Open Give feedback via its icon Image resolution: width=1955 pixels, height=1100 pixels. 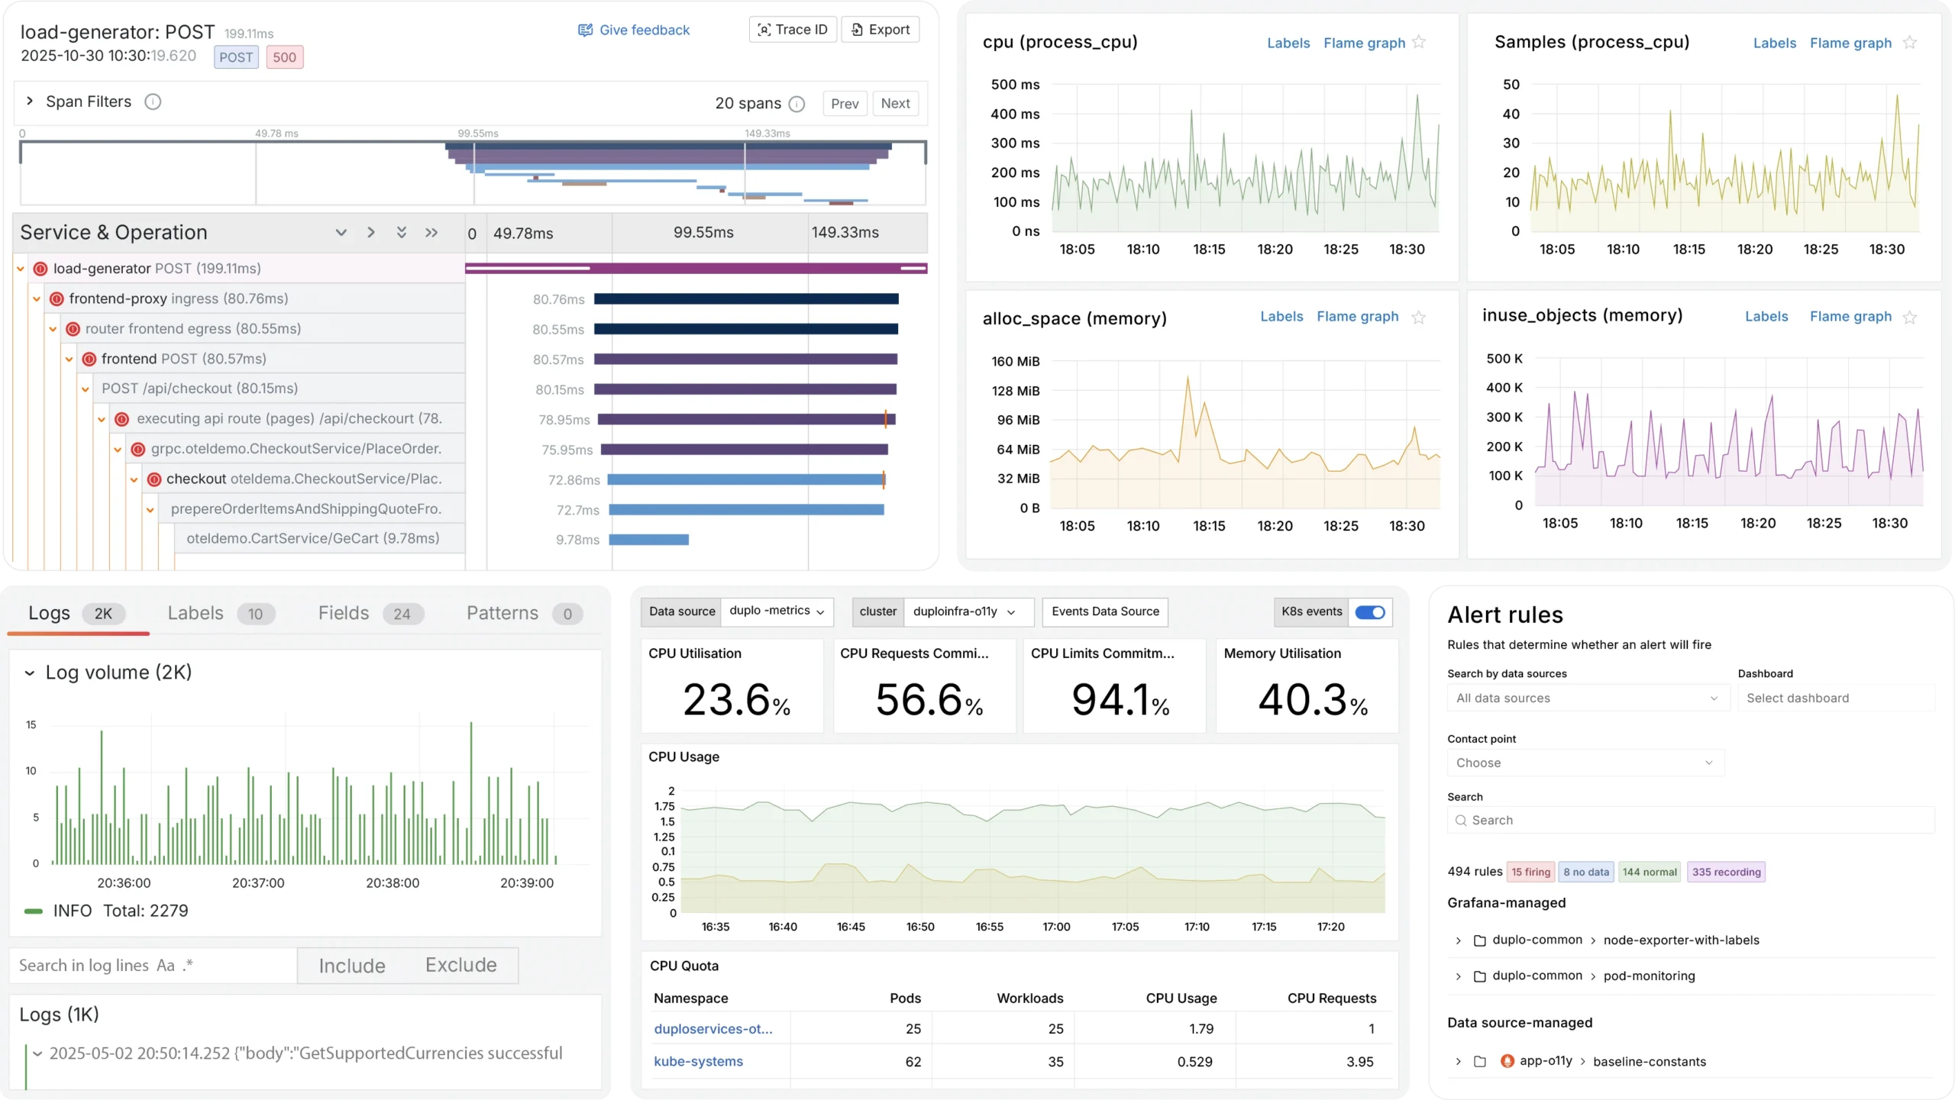[585, 30]
